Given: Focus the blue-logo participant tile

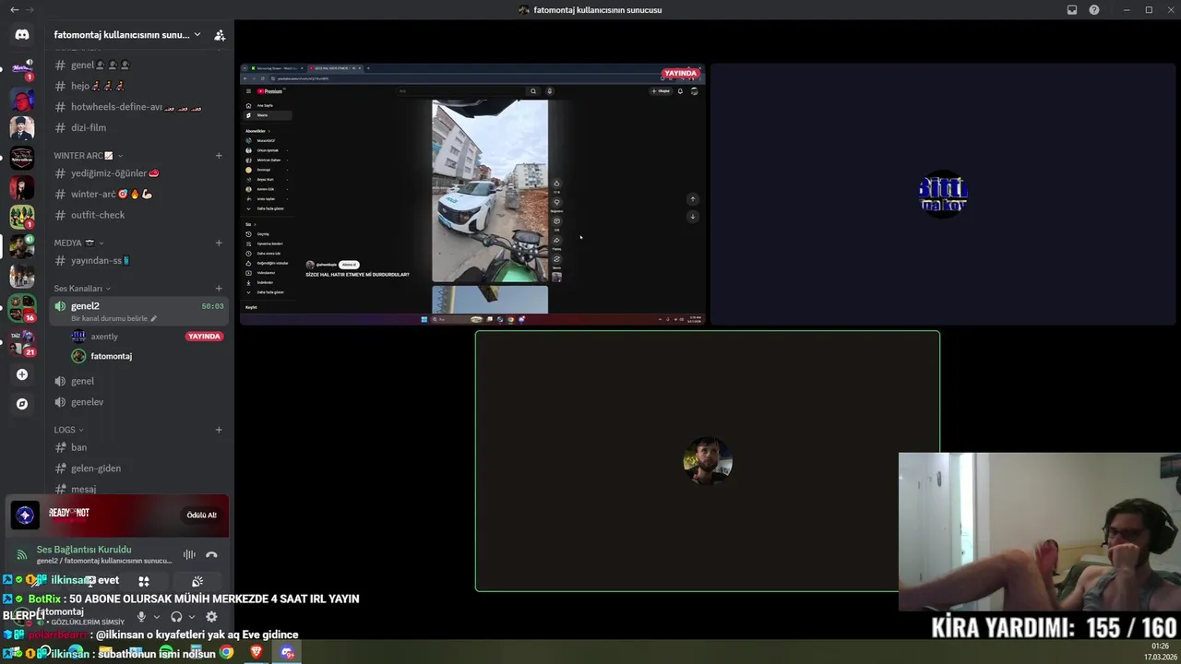Looking at the screenshot, I should [943, 195].
